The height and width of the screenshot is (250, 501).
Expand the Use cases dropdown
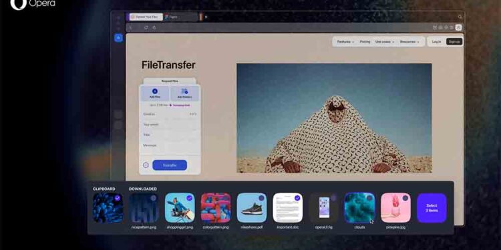click(x=385, y=42)
